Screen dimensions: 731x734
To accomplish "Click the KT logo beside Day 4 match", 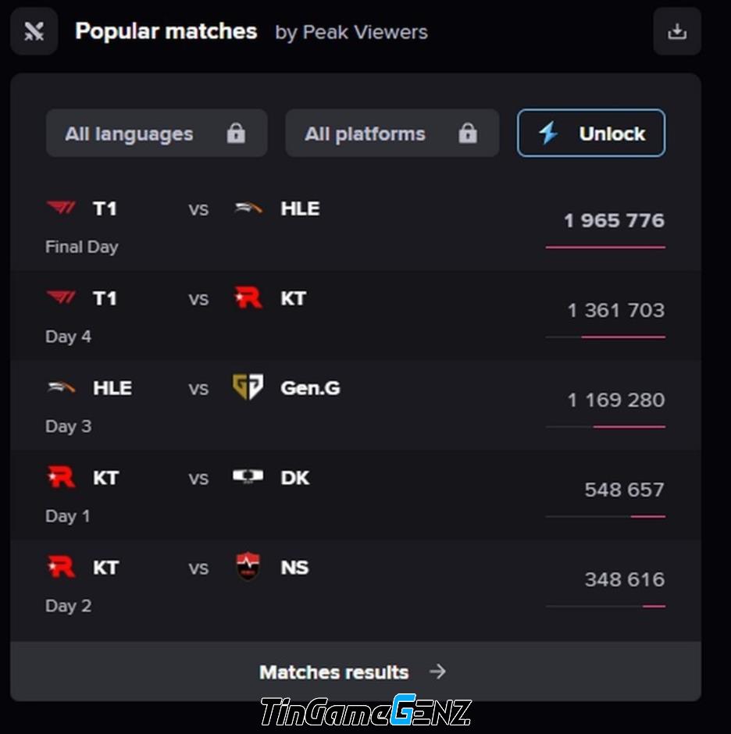I will click(248, 298).
